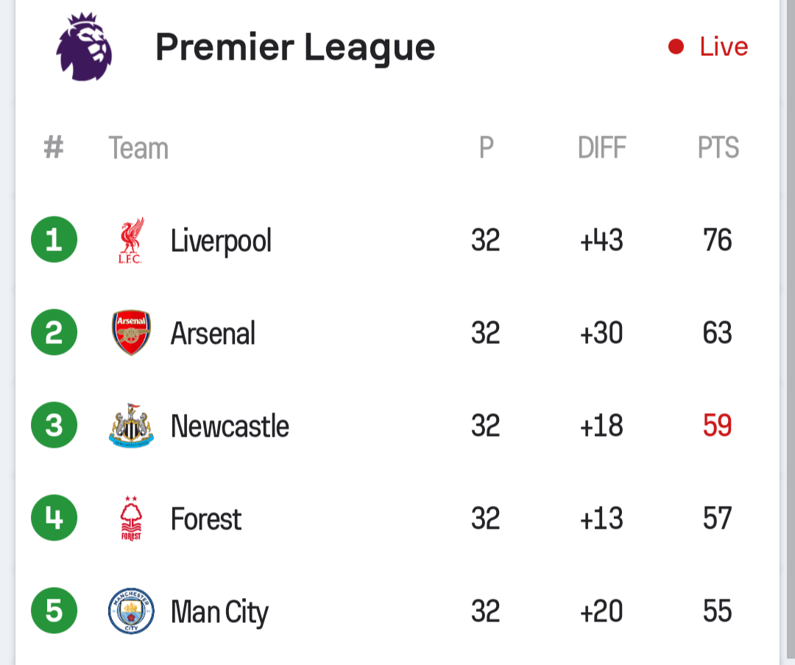This screenshot has width=795, height=665.
Task: Click Newcastle's red 59 points value
Action: [x=718, y=425]
